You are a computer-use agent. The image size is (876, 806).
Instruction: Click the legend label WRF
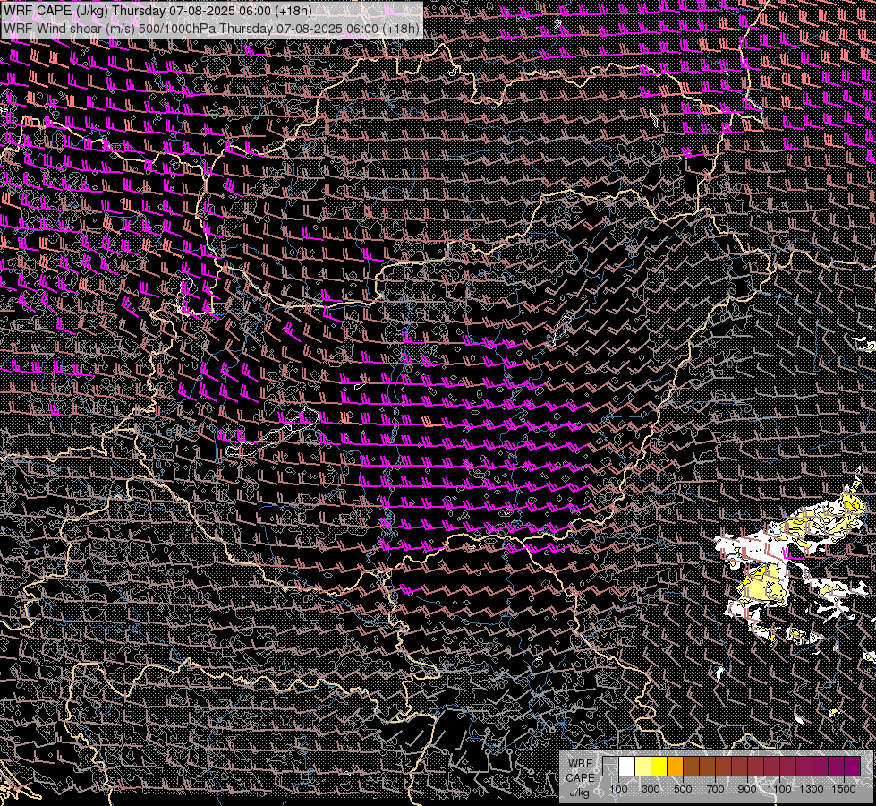(x=581, y=764)
